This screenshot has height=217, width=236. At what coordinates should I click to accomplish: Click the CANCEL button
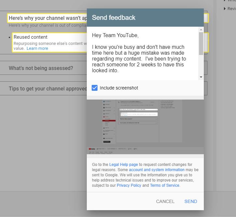point(165,201)
